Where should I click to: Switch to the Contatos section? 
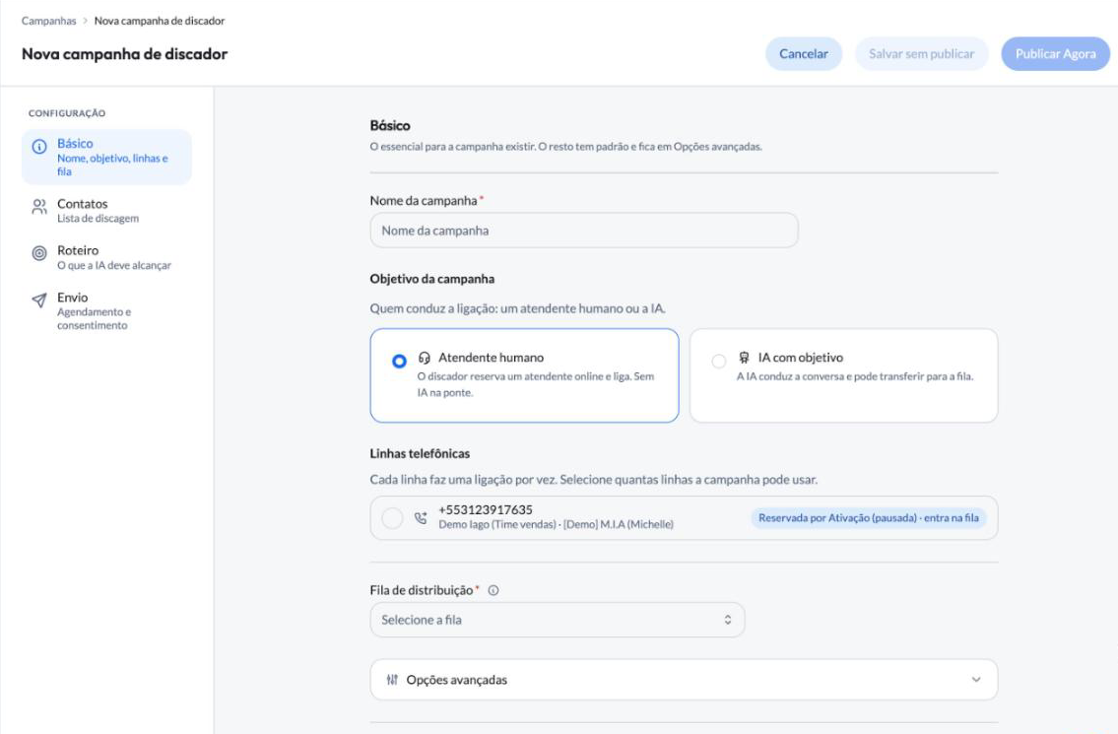(x=107, y=211)
